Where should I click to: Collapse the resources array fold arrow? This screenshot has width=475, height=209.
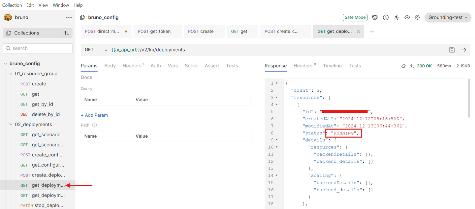276,98
